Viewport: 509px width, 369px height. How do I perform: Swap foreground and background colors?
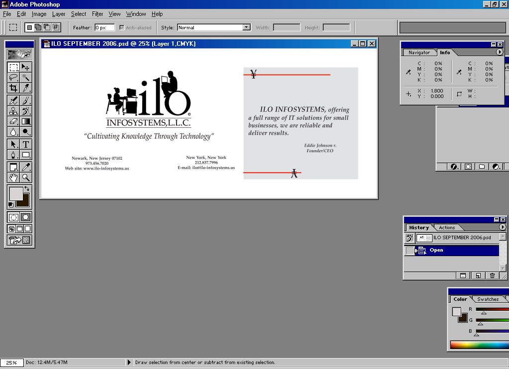(x=27, y=189)
